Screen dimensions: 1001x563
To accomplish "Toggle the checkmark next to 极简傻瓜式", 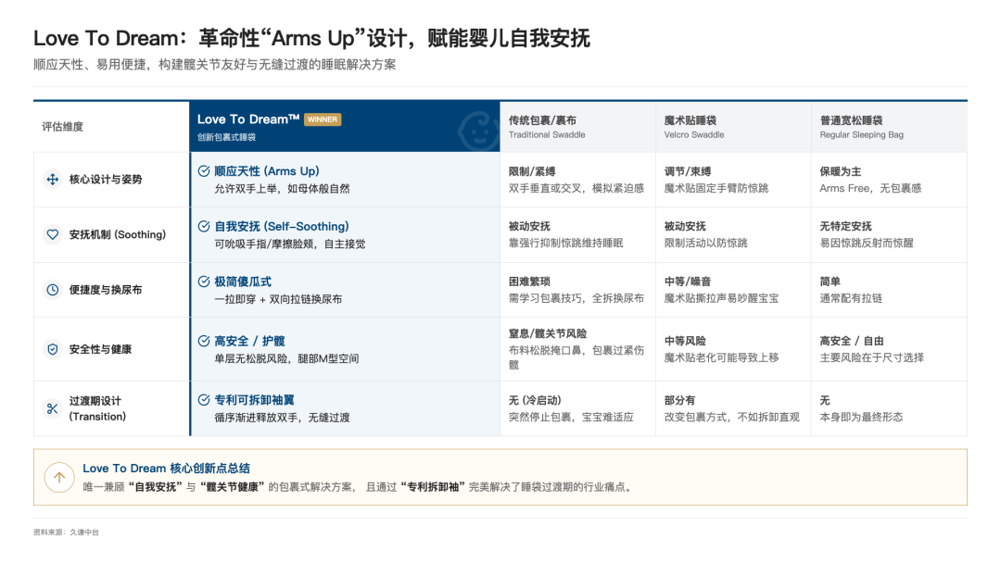I will coord(202,282).
